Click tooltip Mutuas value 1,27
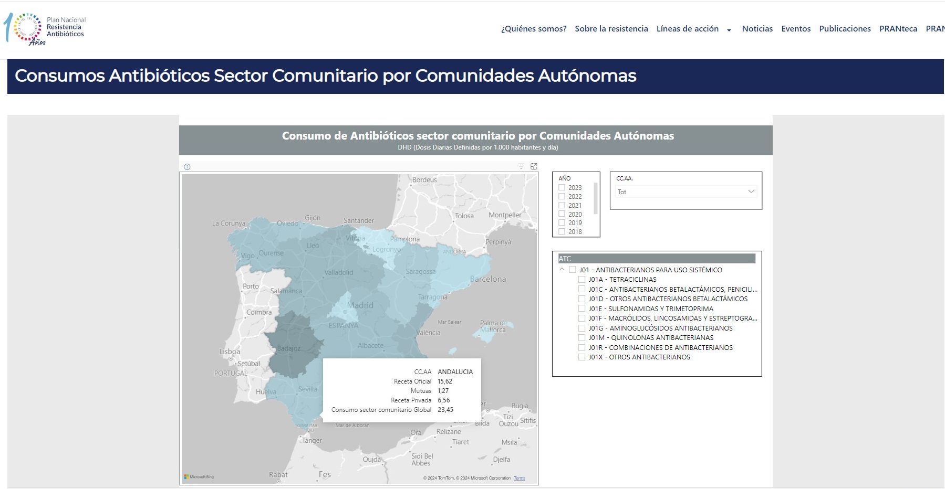The height and width of the screenshot is (489, 945). (x=443, y=391)
